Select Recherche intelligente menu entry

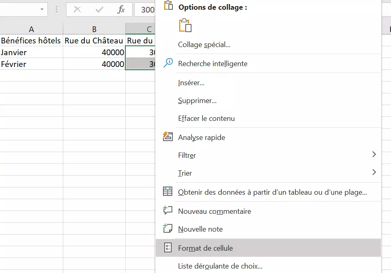[x=268, y=64]
